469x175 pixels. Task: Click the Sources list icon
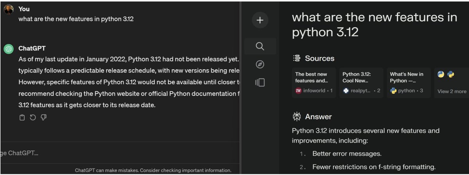[x=297, y=59]
